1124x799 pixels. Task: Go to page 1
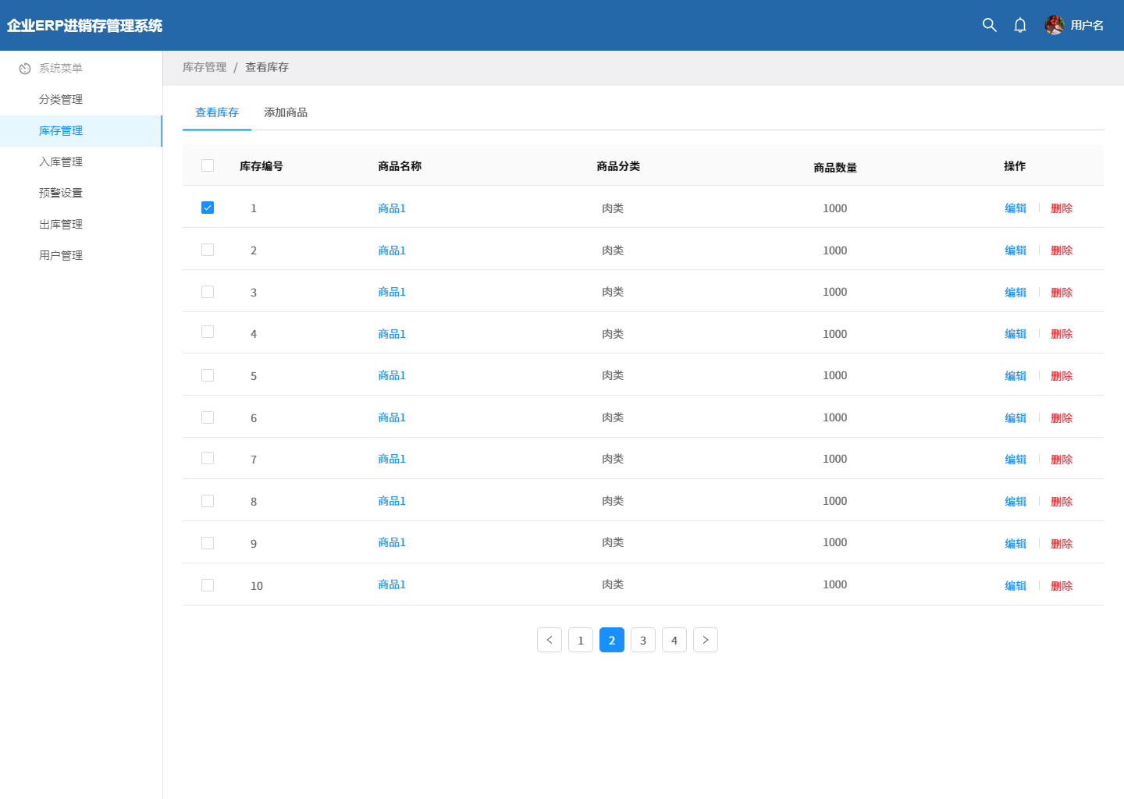[x=581, y=640]
